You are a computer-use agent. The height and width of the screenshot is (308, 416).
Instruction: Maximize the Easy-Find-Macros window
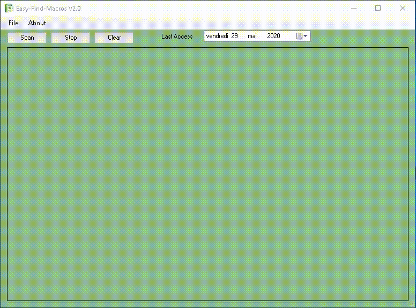click(x=378, y=8)
